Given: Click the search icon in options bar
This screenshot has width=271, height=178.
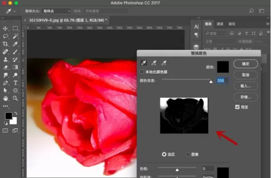Looking at the screenshot, I should click(x=252, y=11).
